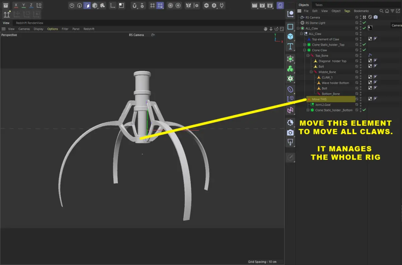Collapse the Clone Claw cloner
The image size is (402, 265).
(x=305, y=50)
